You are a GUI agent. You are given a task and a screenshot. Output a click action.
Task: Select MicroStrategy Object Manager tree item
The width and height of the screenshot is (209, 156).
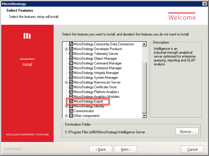click(95, 58)
